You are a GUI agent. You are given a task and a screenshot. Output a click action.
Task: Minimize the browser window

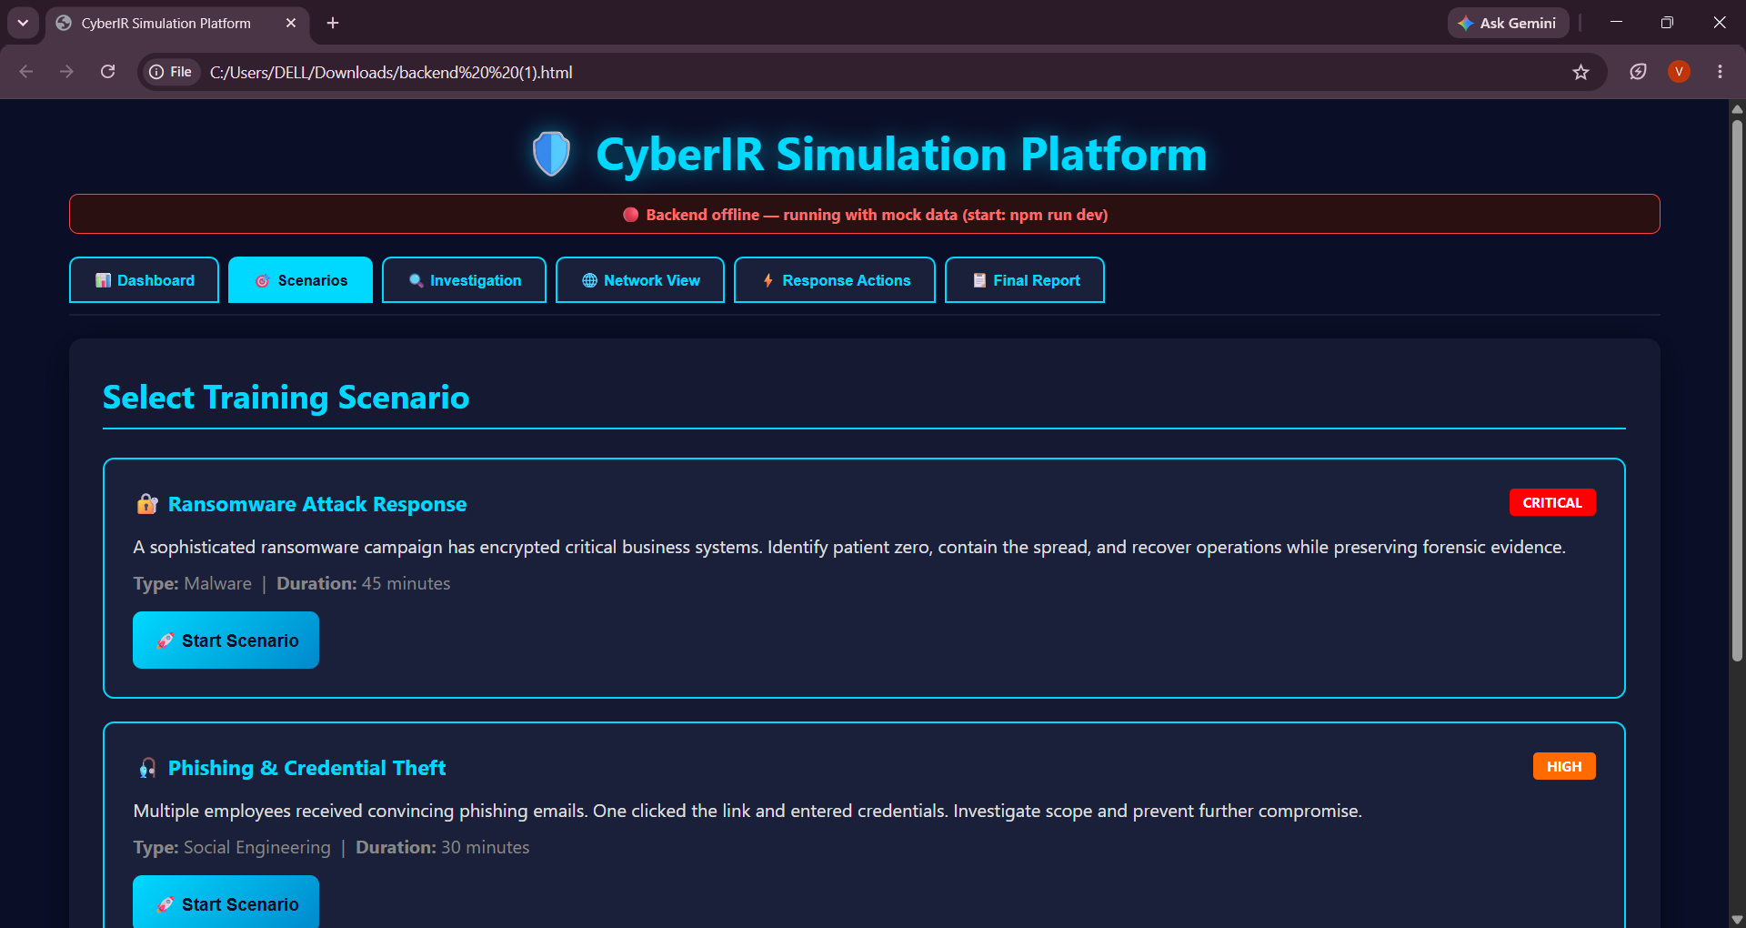[x=1616, y=23]
